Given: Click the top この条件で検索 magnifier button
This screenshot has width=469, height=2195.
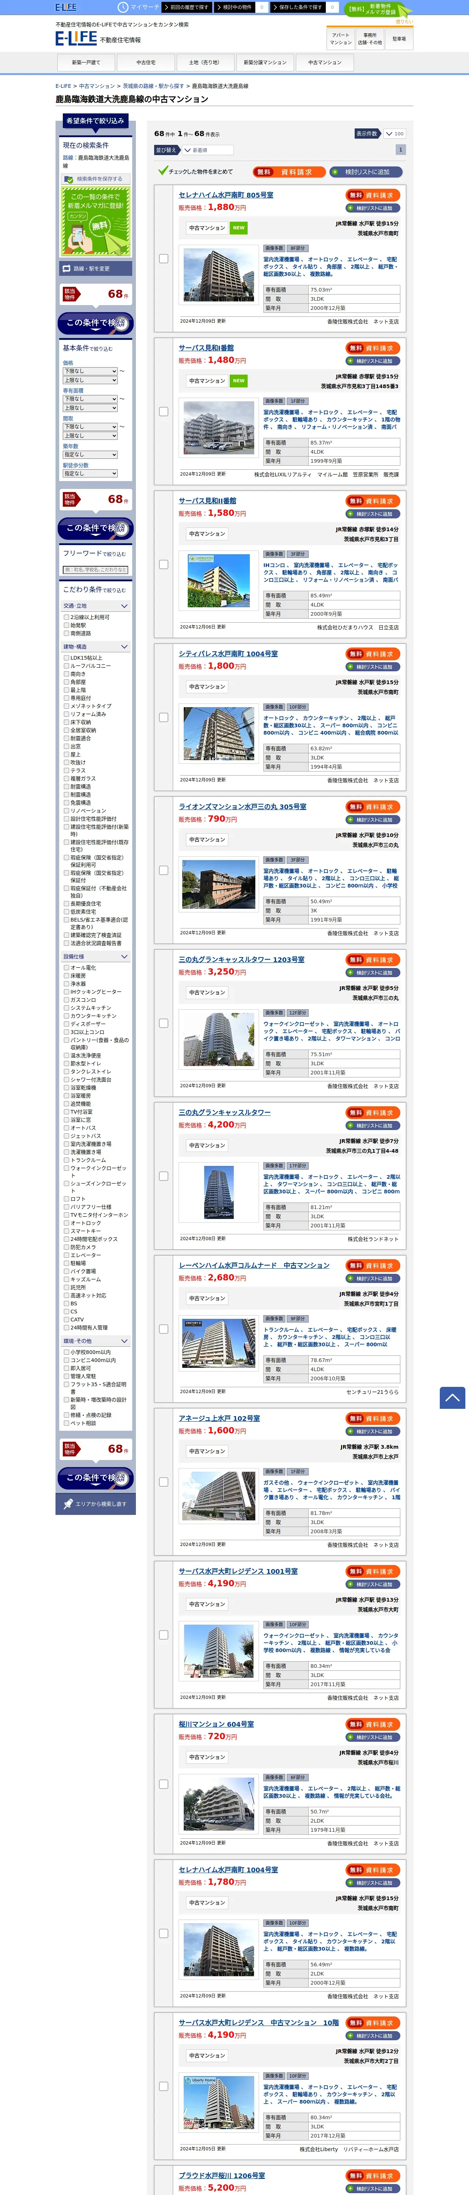Looking at the screenshot, I should click(95, 323).
